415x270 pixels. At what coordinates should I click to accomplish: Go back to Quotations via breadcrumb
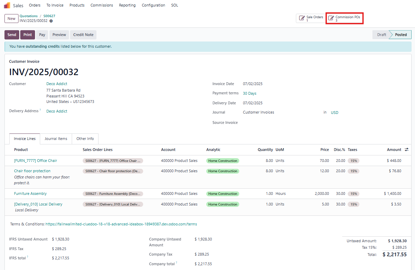[x=28, y=16]
